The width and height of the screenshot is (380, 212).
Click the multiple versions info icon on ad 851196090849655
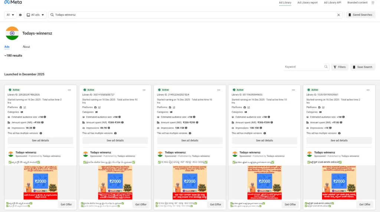point(265,133)
